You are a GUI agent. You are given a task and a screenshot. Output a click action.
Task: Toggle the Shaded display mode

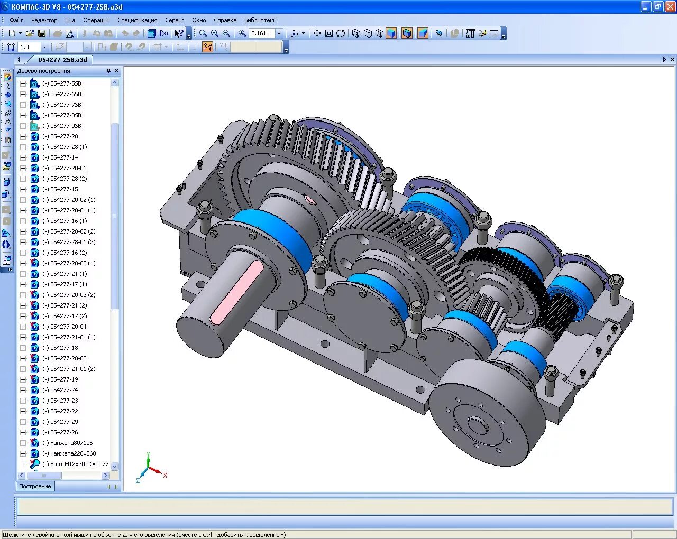(391, 33)
